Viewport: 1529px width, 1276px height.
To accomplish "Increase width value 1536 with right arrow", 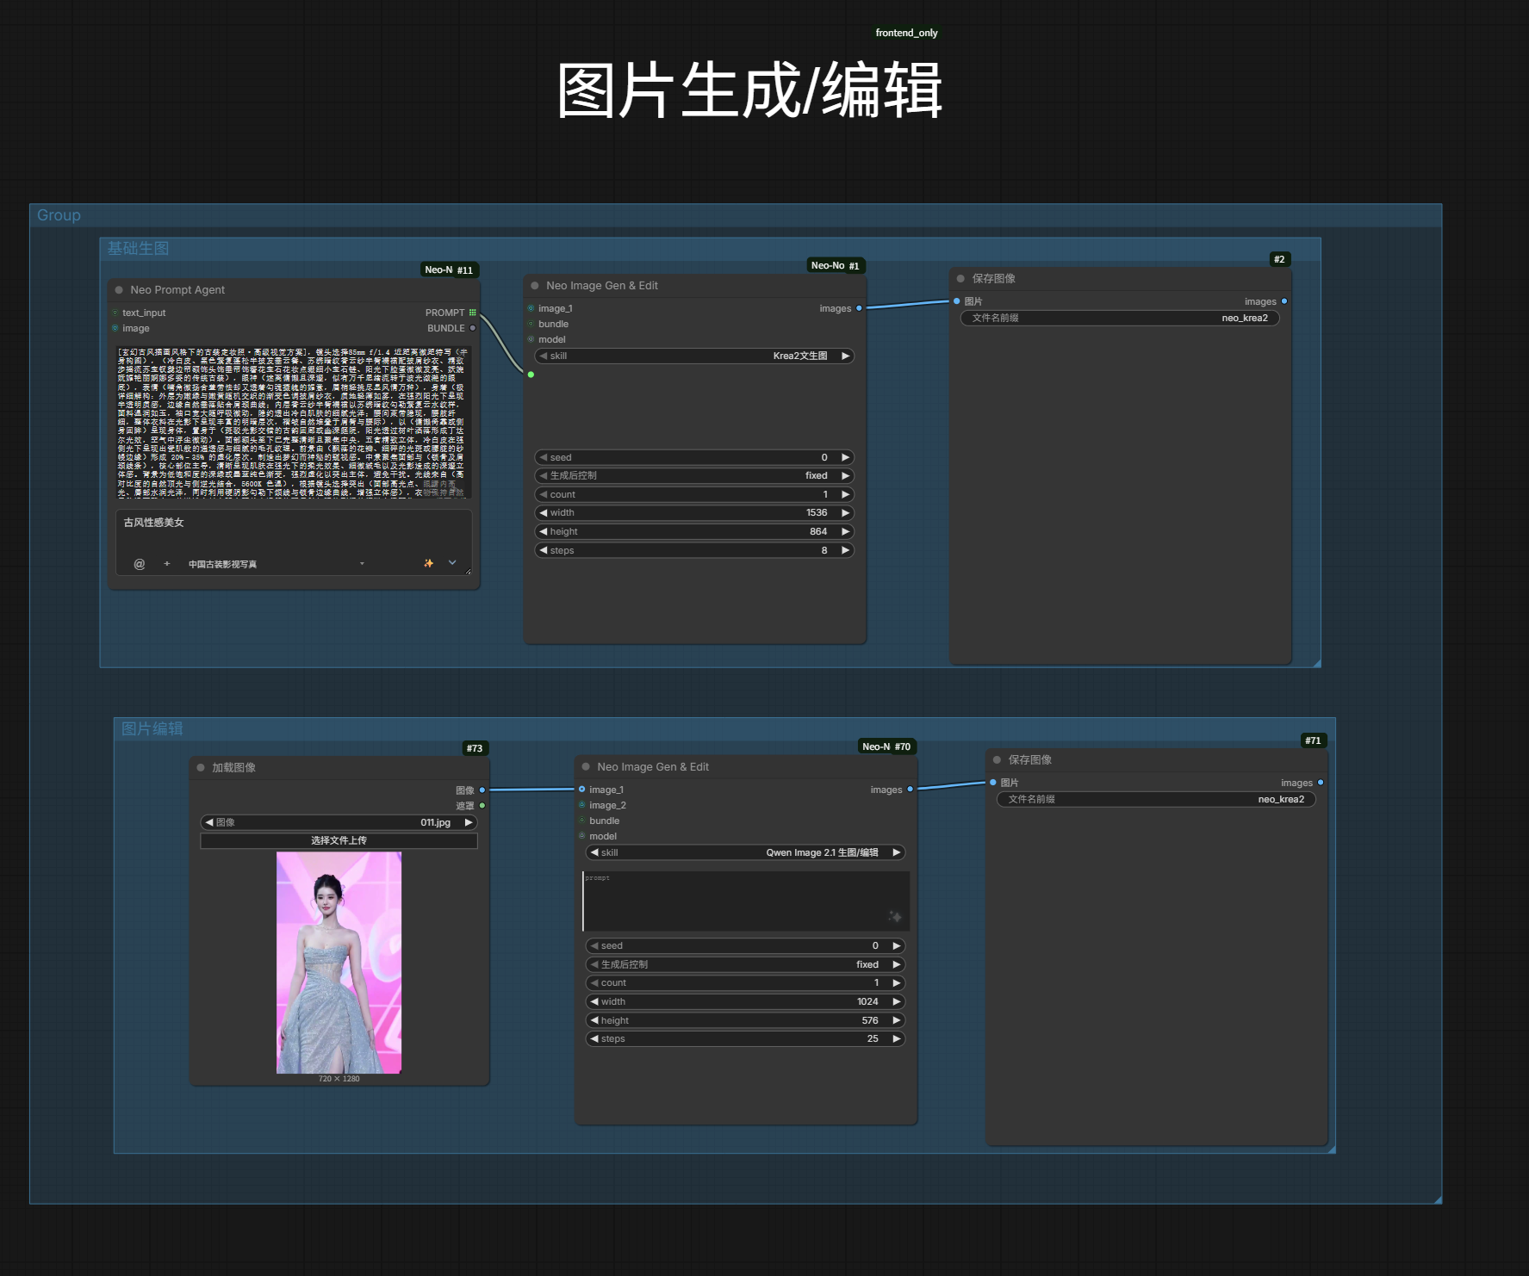I will [846, 512].
